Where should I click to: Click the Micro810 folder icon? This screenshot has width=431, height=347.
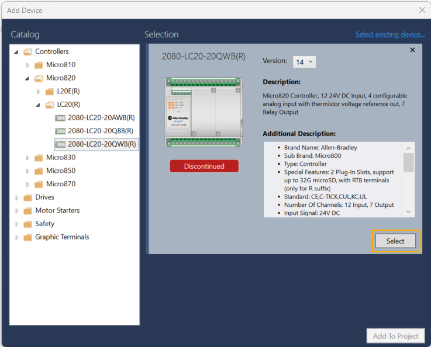tap(39, 65)
